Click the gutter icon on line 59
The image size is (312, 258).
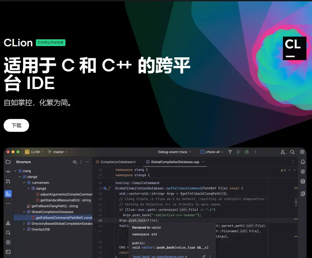pyautogui.click(x=105, y=188)
